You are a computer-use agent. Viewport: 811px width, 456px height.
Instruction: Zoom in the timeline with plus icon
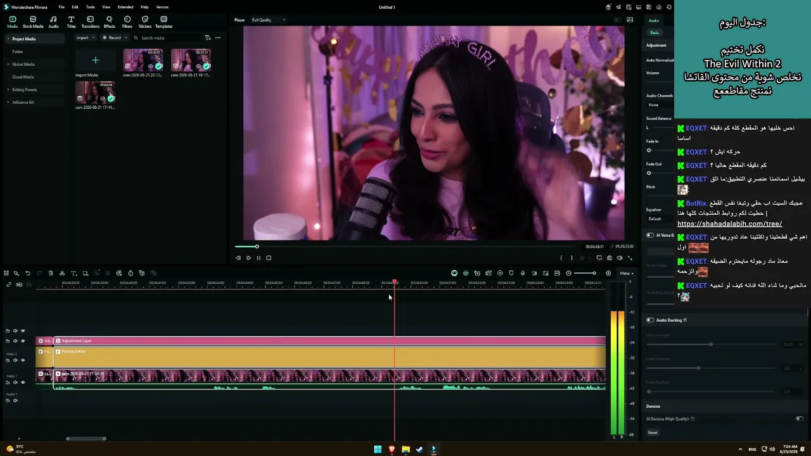(x=608, y=273)
